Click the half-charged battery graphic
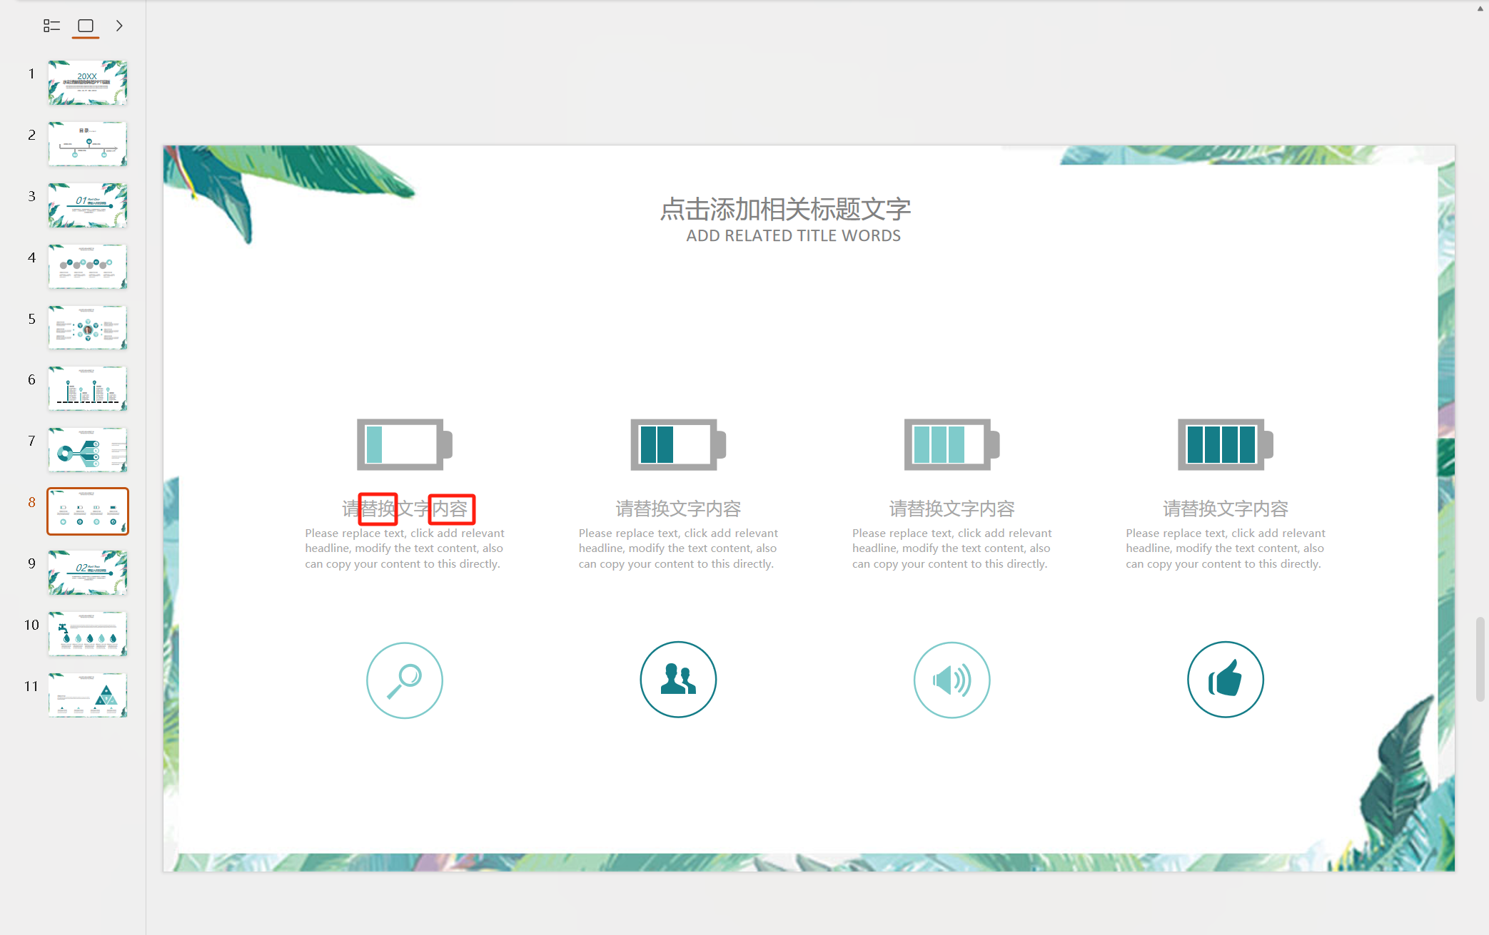The width and height of the screenshot is (1489, 935). (x=677, y=444)
